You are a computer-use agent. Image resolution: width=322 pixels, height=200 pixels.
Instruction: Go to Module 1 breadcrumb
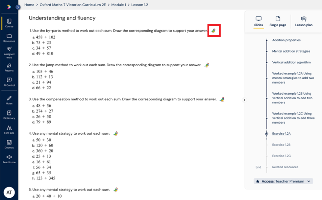pos(119,5)
